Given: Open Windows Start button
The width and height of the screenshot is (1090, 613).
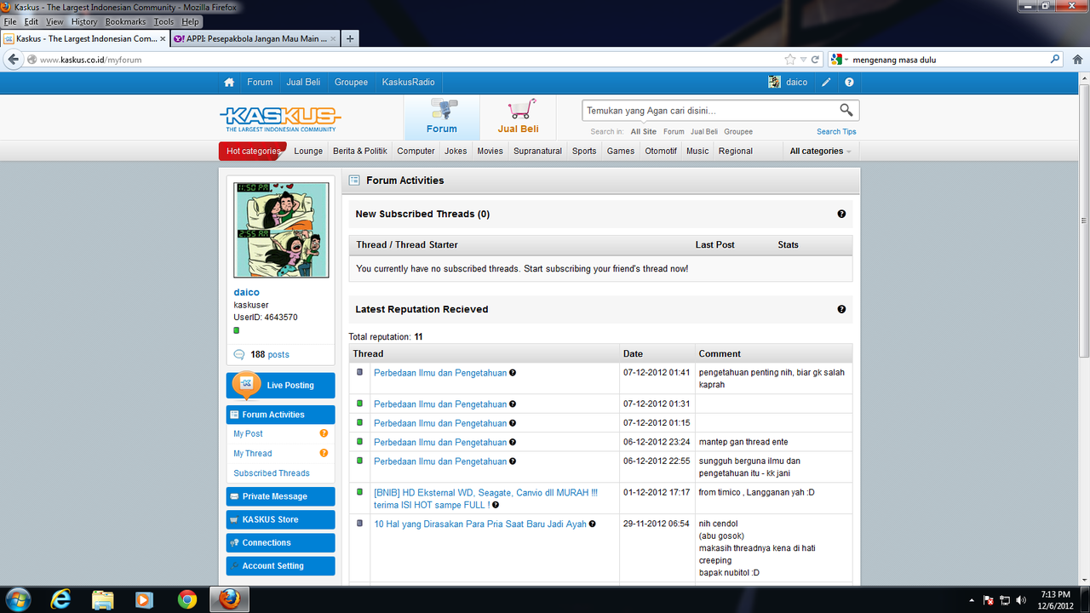Looking at the screenshot, I should click(18, 599).
